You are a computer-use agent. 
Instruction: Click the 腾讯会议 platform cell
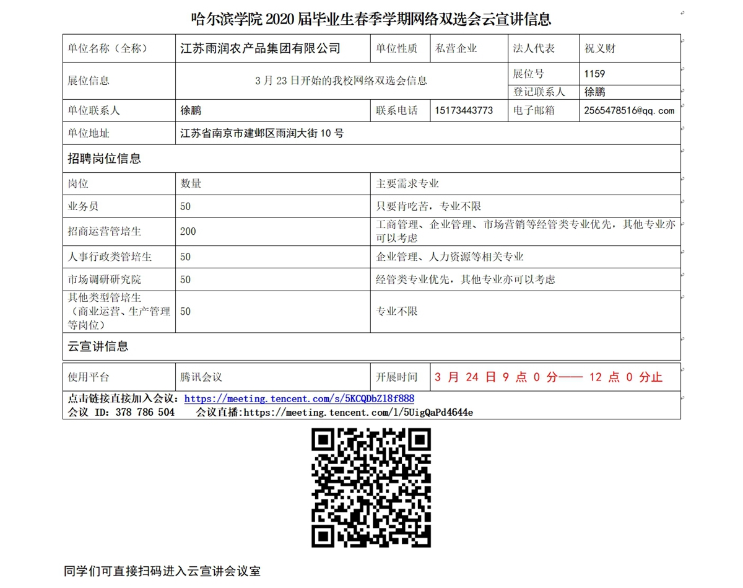[x=201, y=377]
